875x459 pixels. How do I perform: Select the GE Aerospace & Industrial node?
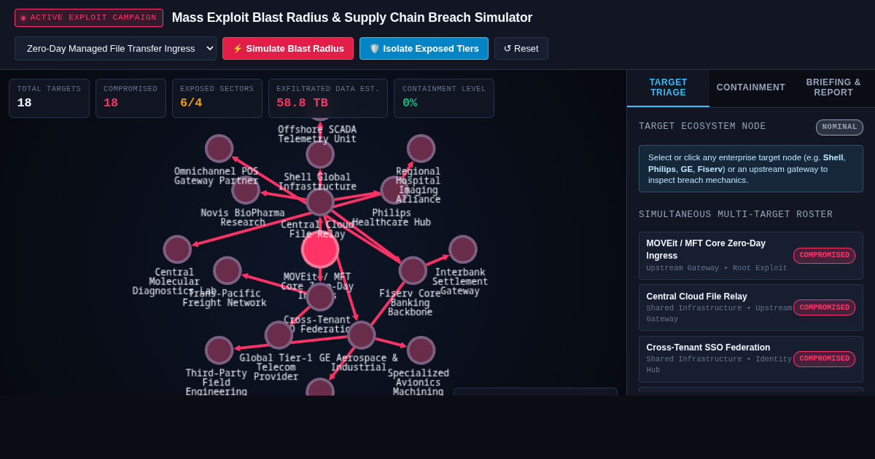[361, 335]
